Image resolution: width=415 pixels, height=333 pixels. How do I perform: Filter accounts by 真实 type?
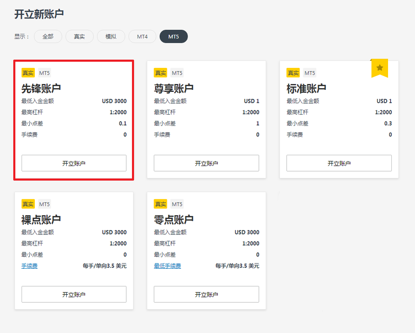(79, 36)
